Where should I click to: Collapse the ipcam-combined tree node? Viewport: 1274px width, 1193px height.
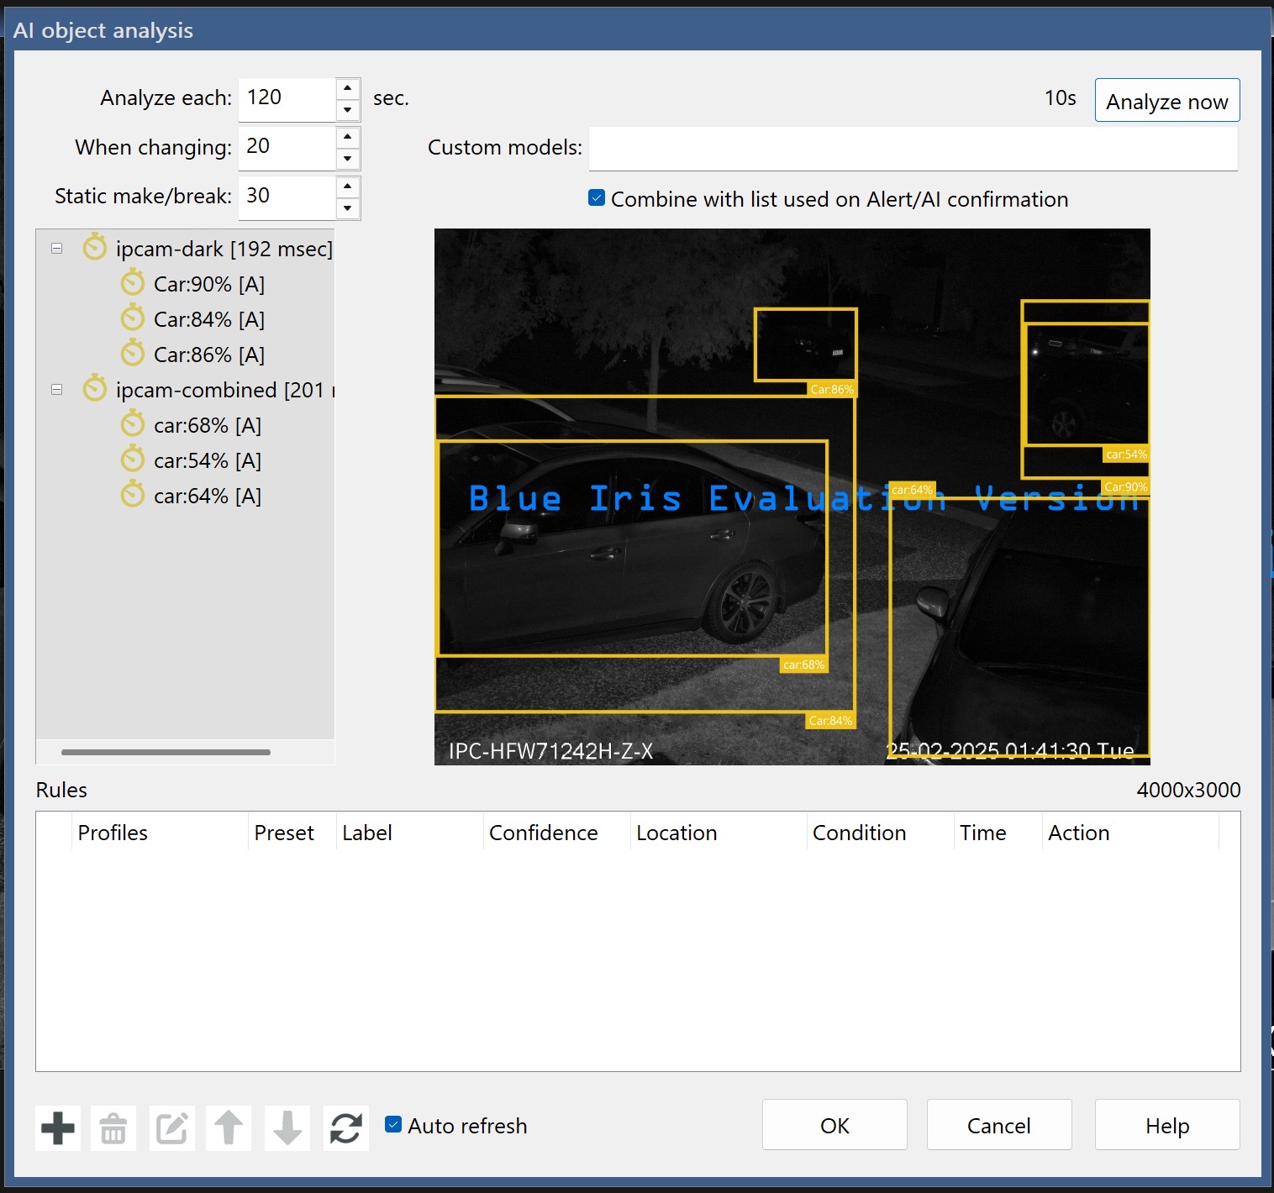coord(57,390)
